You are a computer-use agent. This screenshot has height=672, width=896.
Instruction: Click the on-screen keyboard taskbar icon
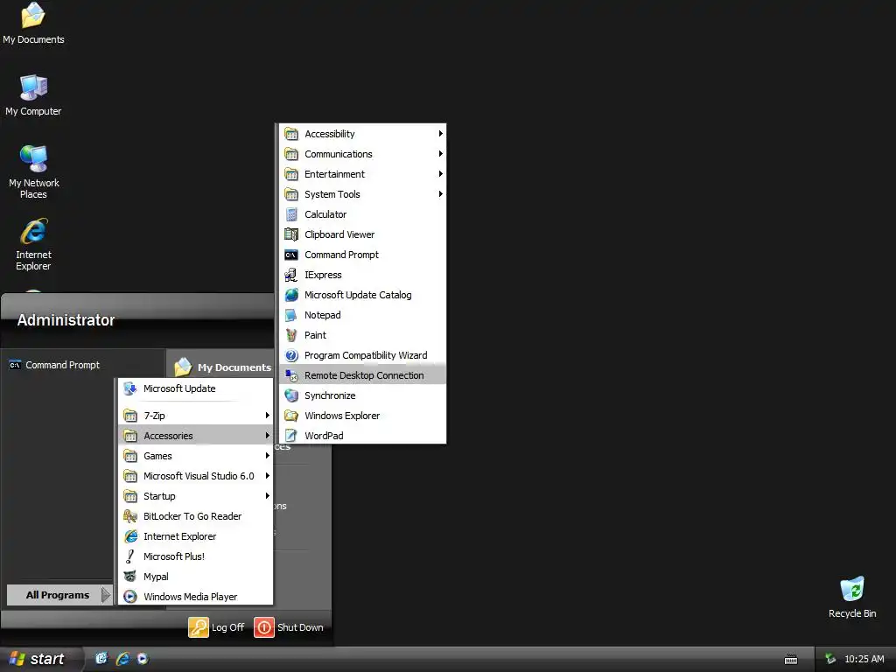click(791, 660)
